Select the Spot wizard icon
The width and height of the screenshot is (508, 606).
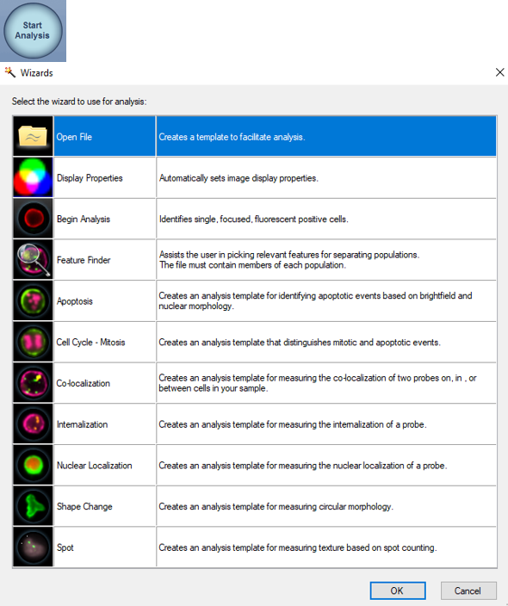tap(33, 547)
